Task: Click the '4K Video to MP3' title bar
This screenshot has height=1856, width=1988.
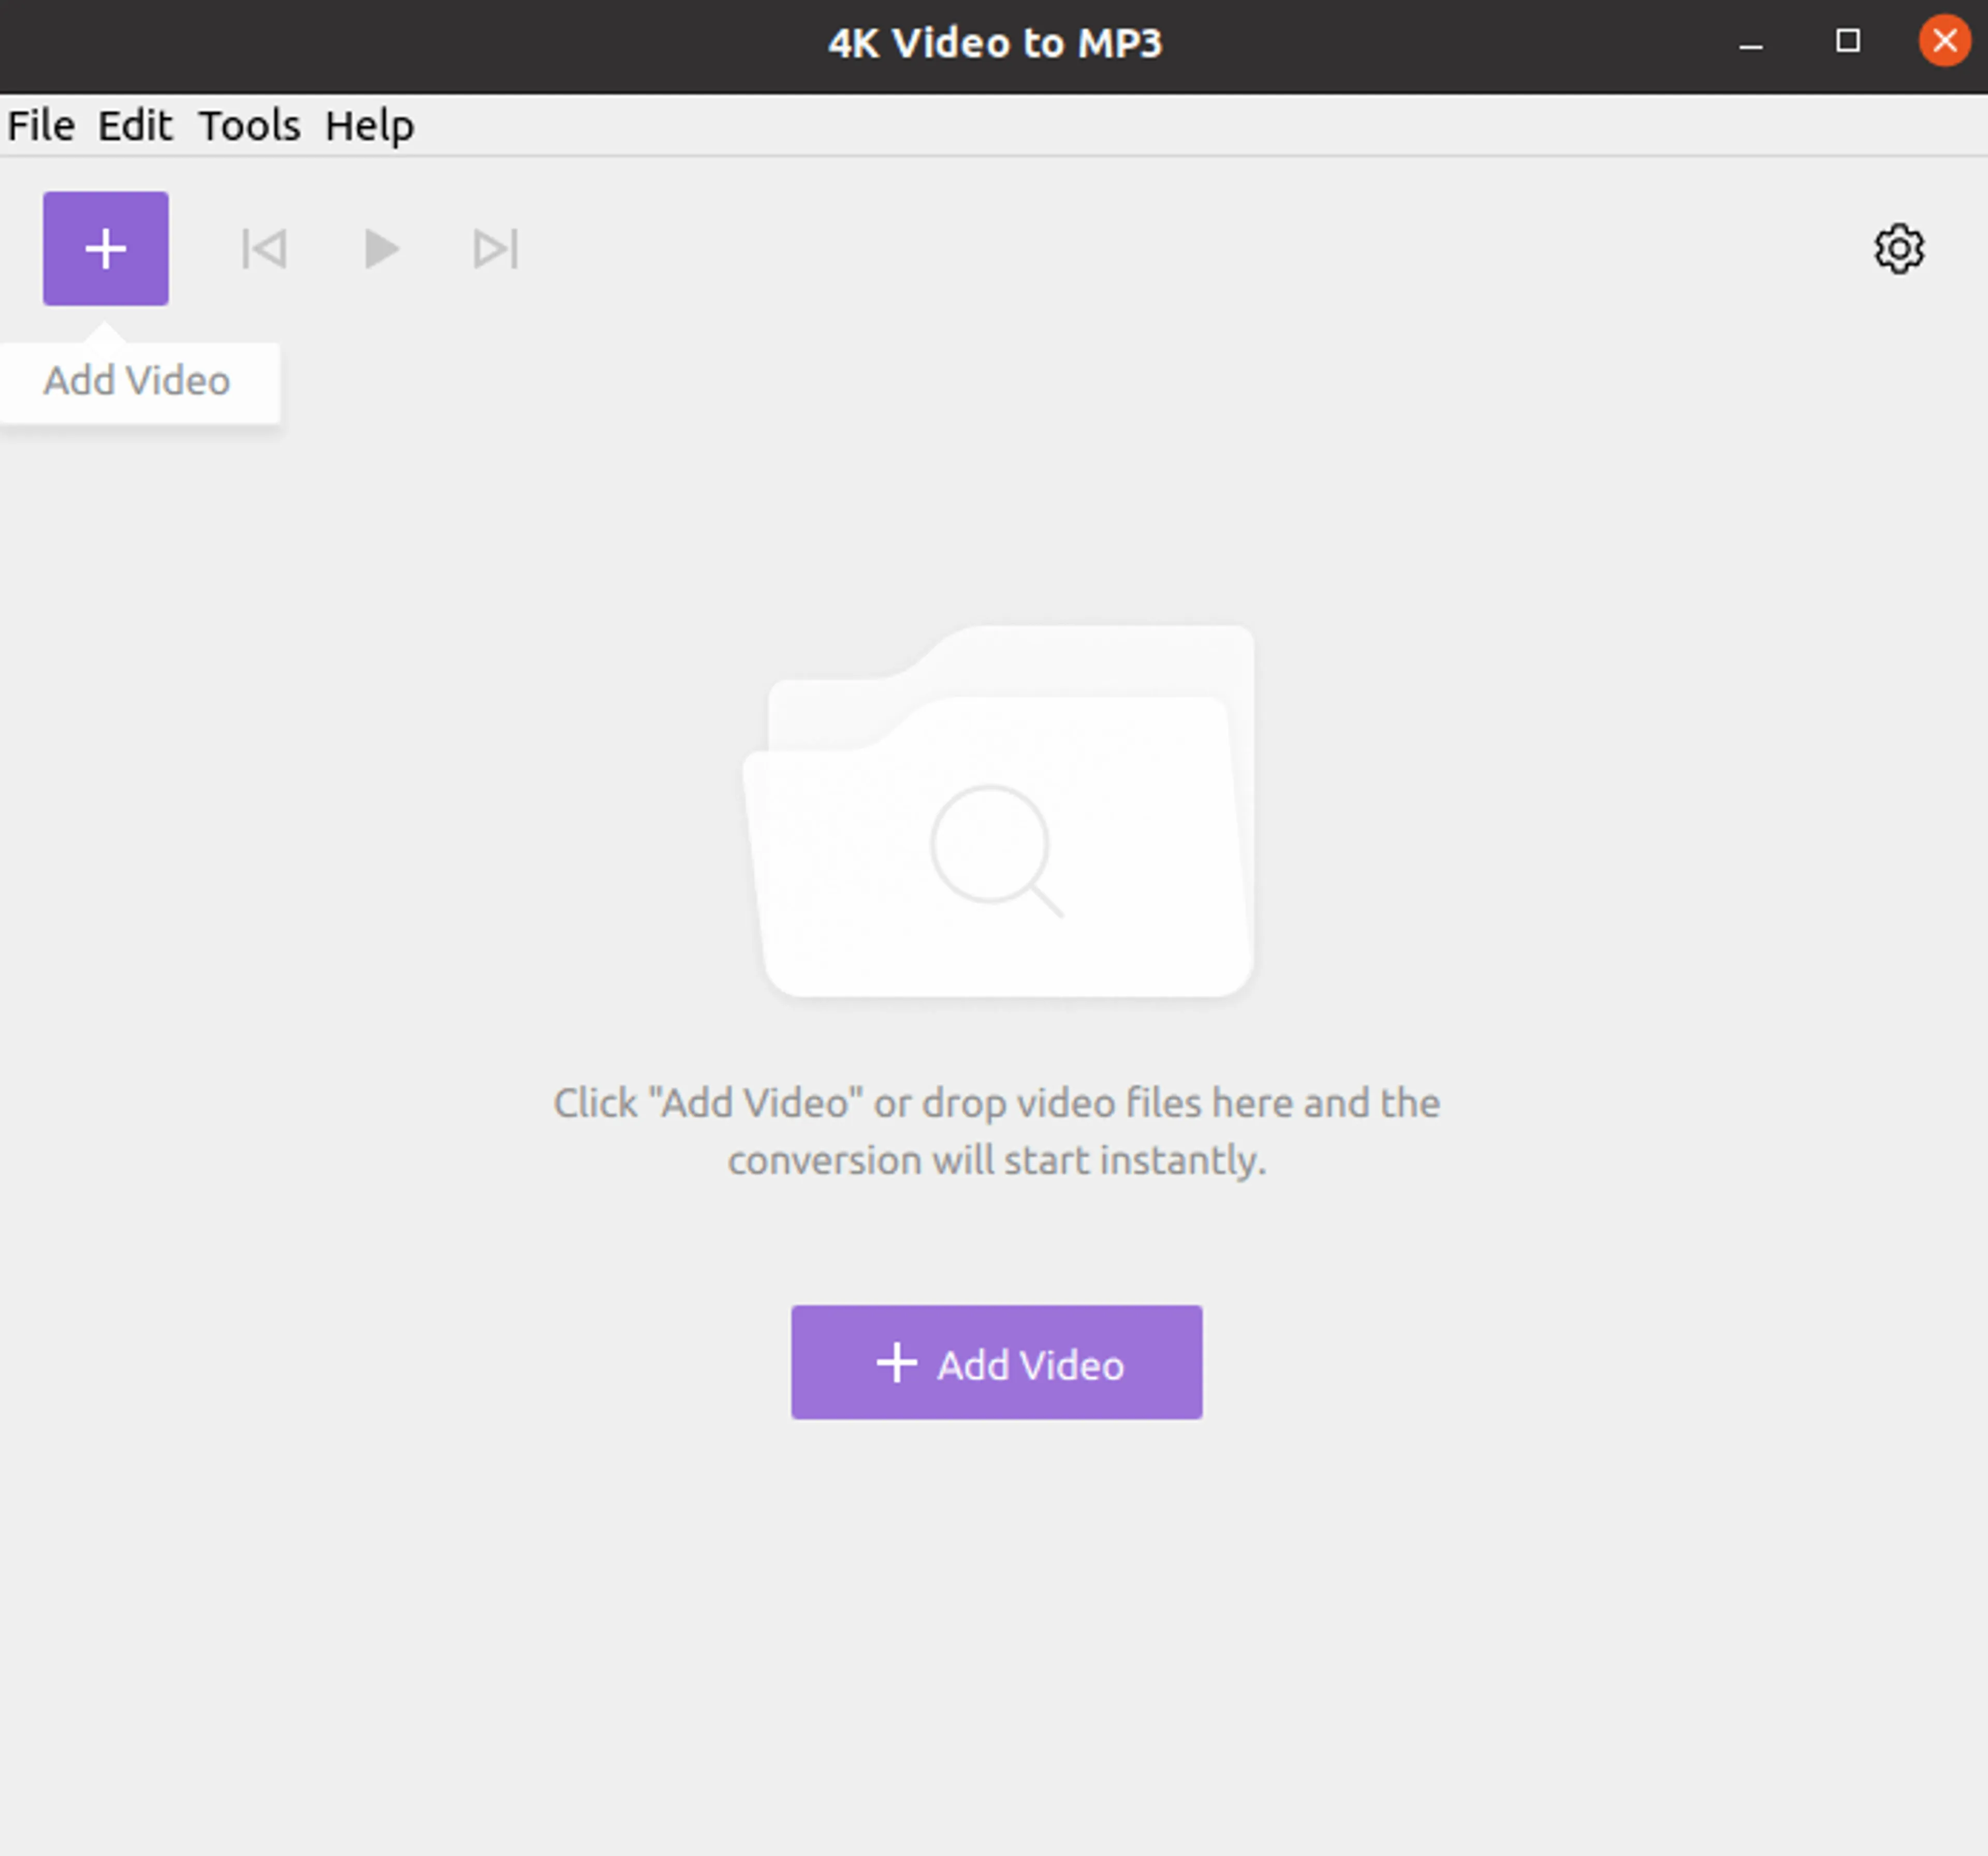Action: 994,43
